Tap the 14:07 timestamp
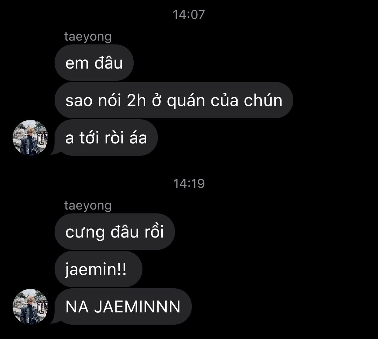Screen dimensions: 378x339 pos(189,15)
